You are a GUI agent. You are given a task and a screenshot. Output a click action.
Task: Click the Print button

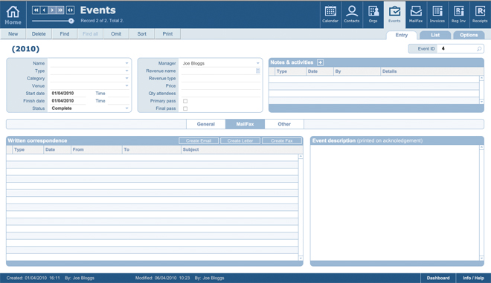(167, 33)
